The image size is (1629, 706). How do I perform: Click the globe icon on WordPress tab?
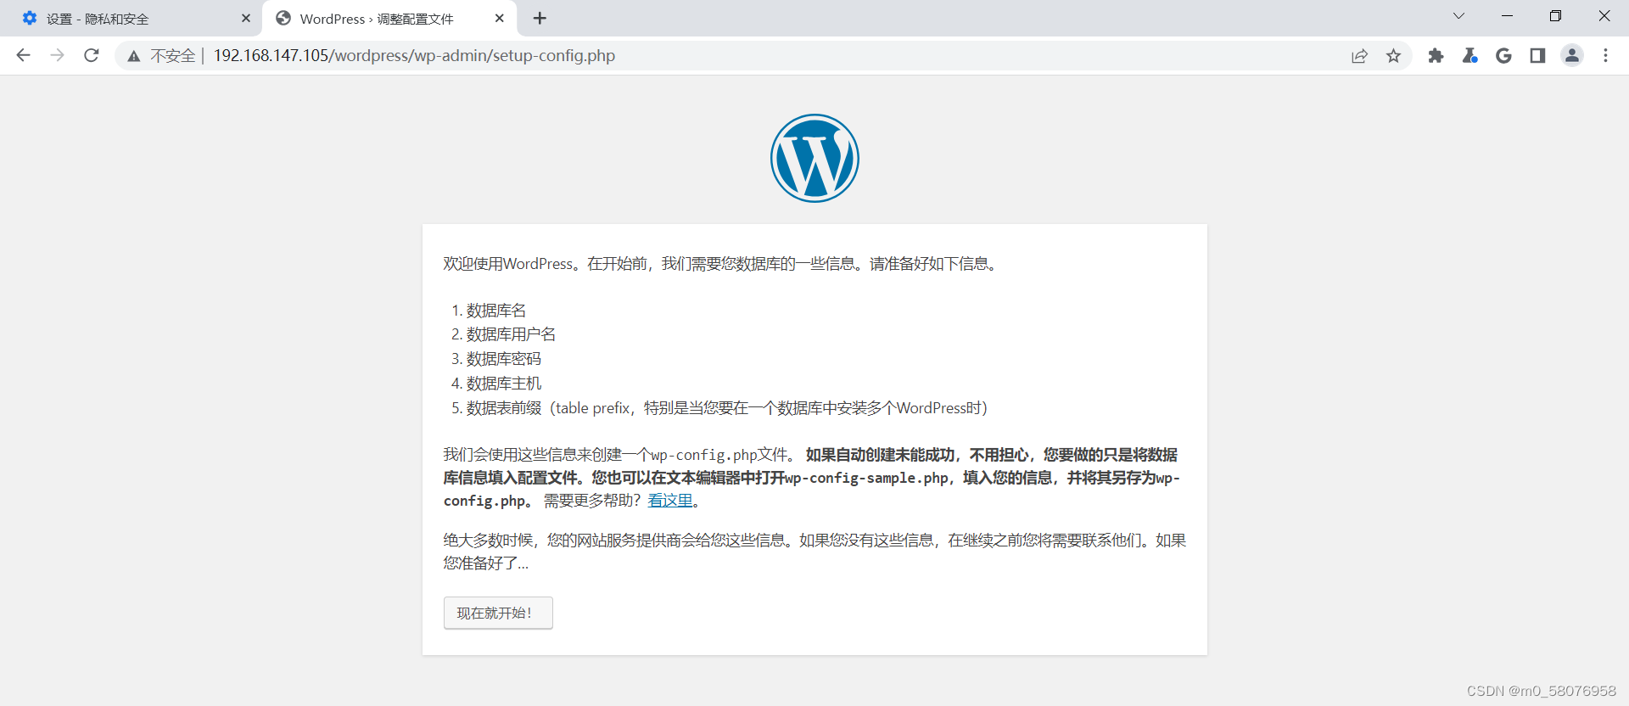click(x=283, y=18)
